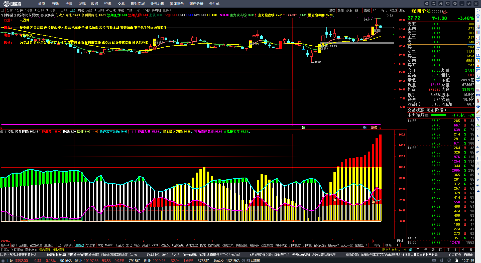Click the crosshair target icon in status bar
The image size is (481, 263).
tap(449, 260)
